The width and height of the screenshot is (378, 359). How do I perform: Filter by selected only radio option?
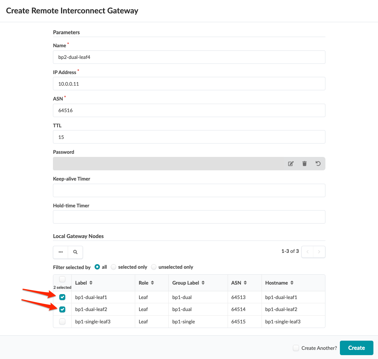[114, 267]
